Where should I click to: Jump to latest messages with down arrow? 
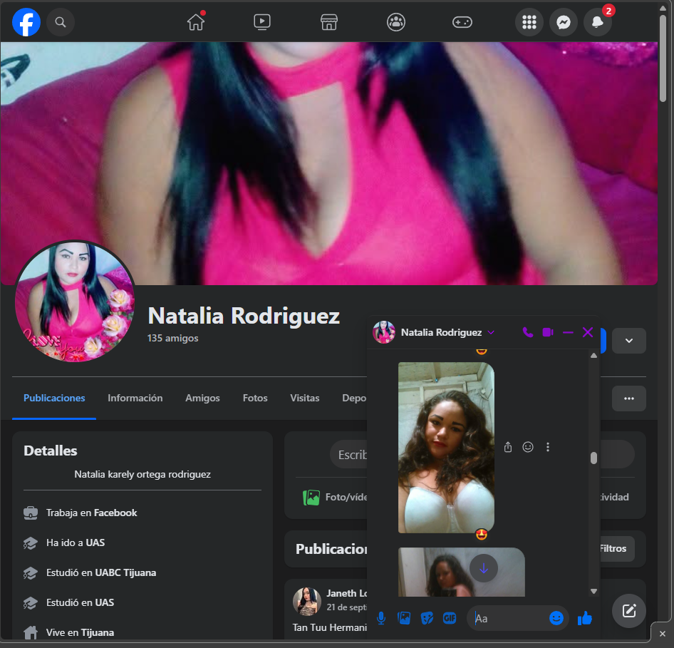click(x=484, y=568)
